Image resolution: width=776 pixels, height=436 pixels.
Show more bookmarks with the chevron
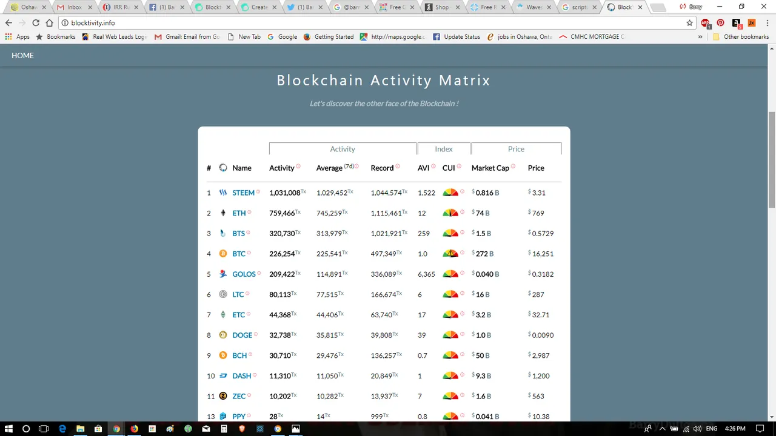pos(700,36)
